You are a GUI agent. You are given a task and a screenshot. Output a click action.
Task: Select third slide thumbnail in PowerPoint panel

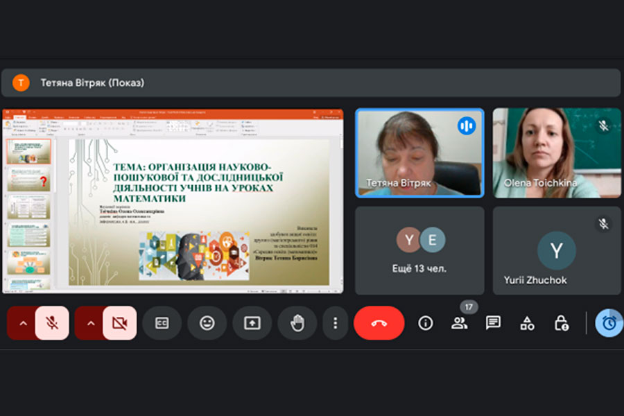pos(28,207)
